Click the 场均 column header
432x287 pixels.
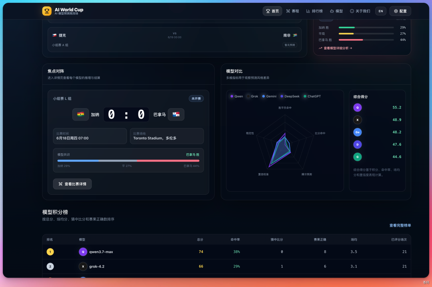point(354,240)
